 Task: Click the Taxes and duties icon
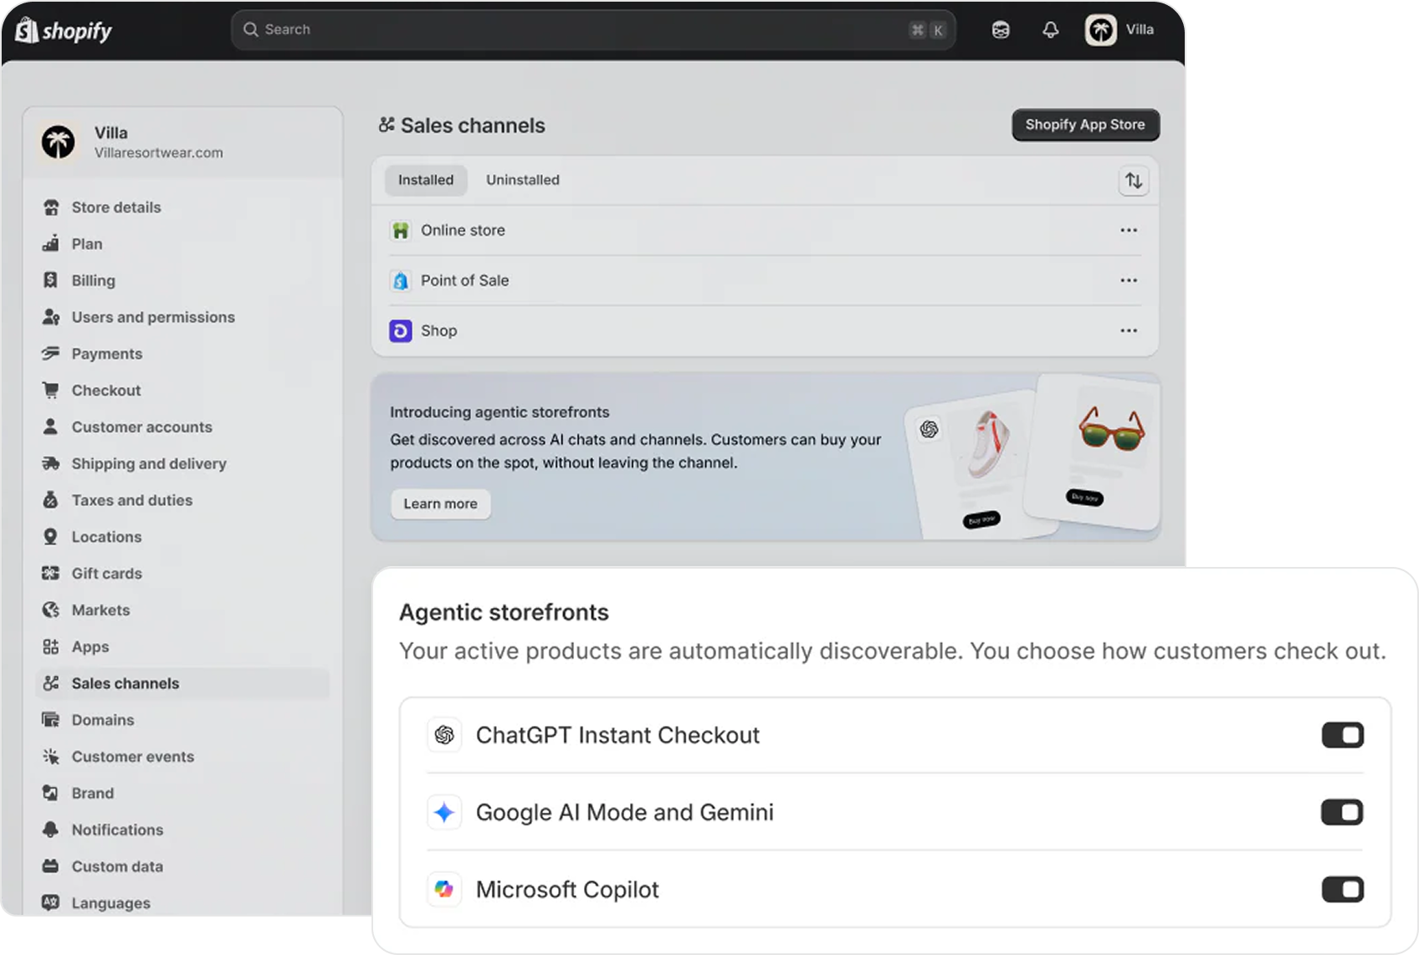[x=51, y=500]
